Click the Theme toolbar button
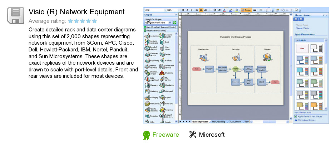The image size is (336, 151). [246, 10]
